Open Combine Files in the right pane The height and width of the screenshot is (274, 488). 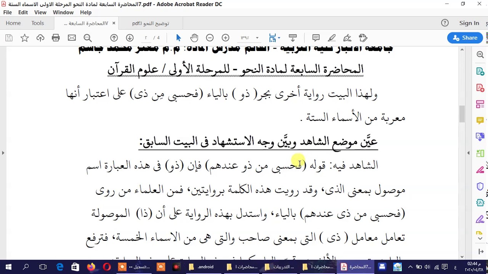(x=480, y=137)
